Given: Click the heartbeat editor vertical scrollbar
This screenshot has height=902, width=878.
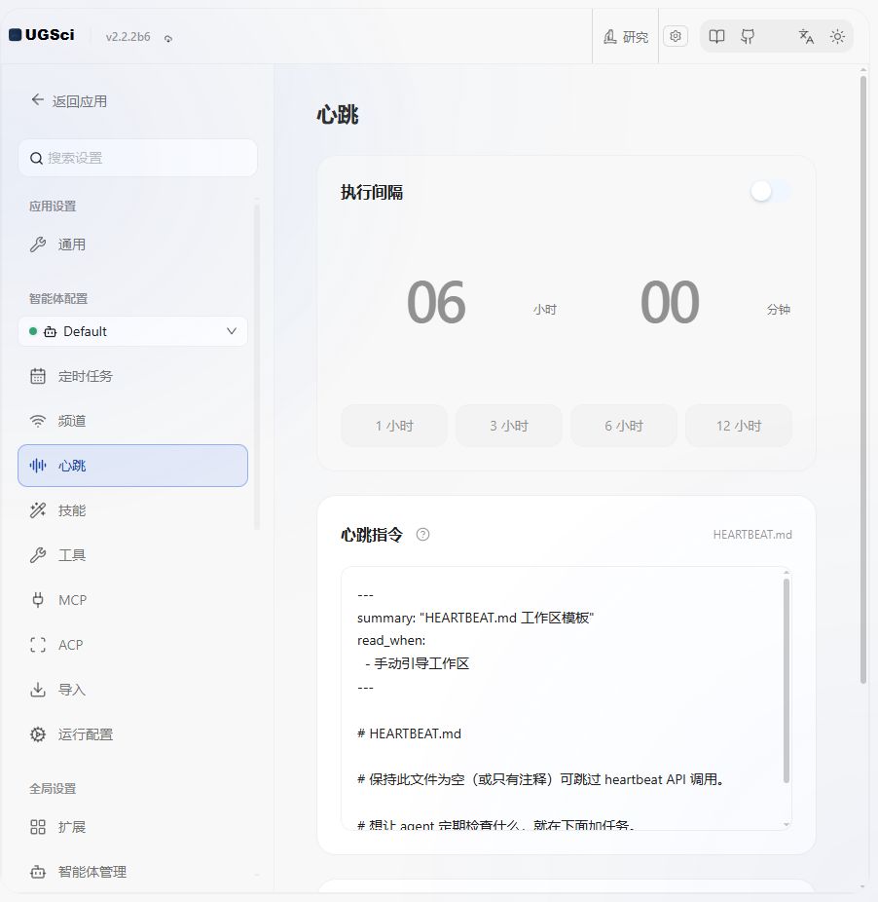Looking at the screenshot, I should point(786,681).
